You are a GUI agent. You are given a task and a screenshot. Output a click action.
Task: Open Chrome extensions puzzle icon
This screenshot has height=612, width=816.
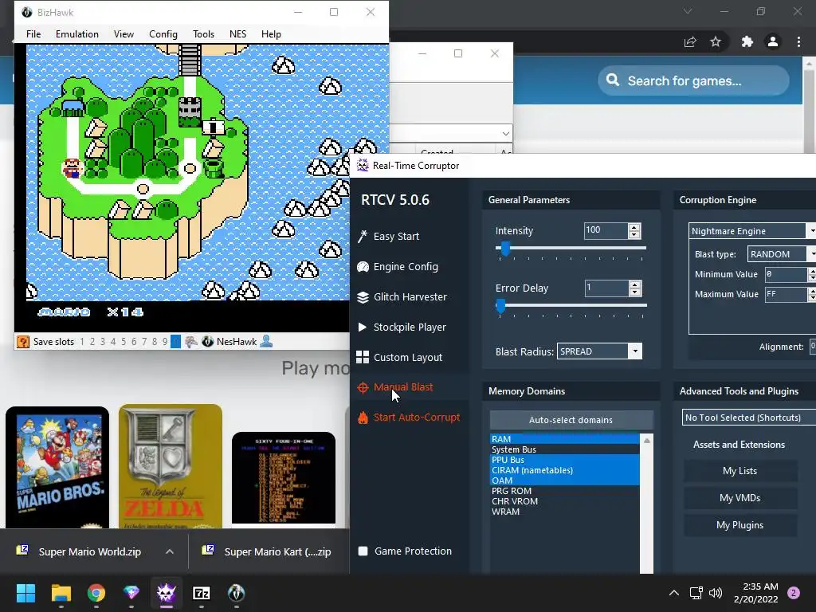click(x=747, y=41)
